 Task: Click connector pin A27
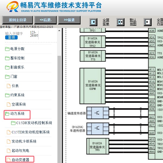pyautogui.click(x=152, y=125)
